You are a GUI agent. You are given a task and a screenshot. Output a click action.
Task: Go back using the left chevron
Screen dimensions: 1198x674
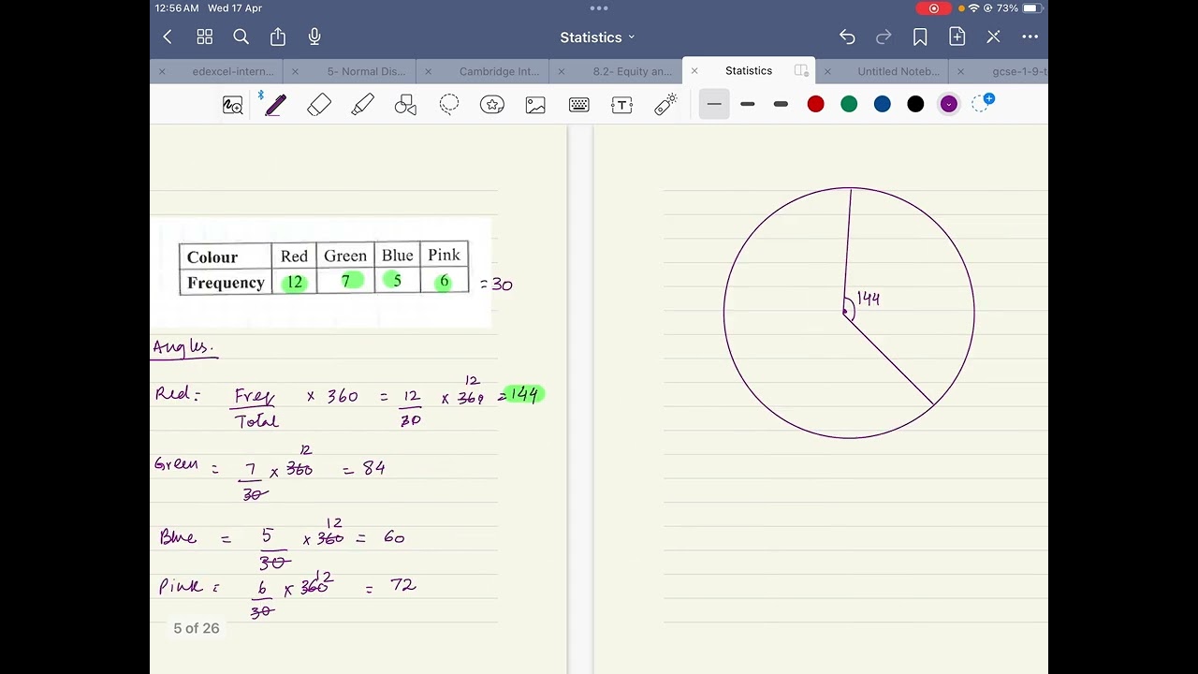168,37
